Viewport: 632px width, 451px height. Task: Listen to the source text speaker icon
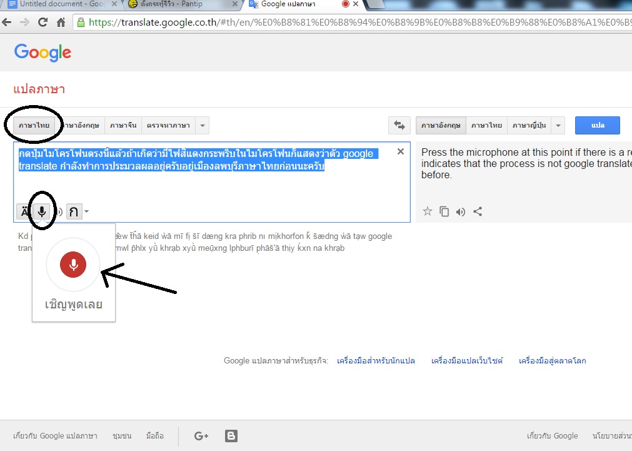(59, 211)
